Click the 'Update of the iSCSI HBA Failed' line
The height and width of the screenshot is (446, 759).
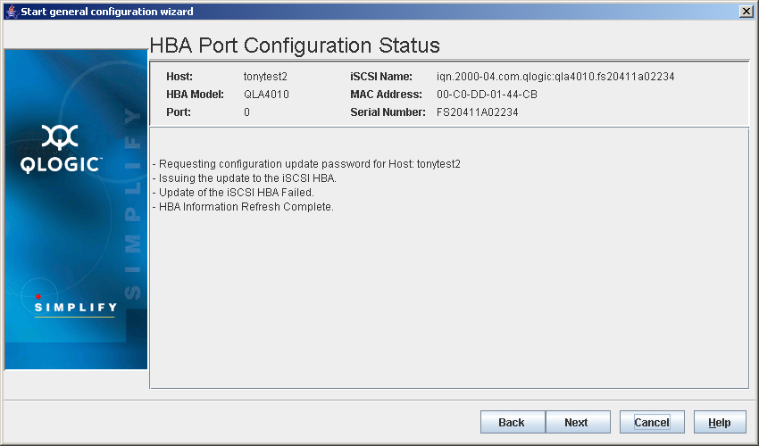(234, 193)
